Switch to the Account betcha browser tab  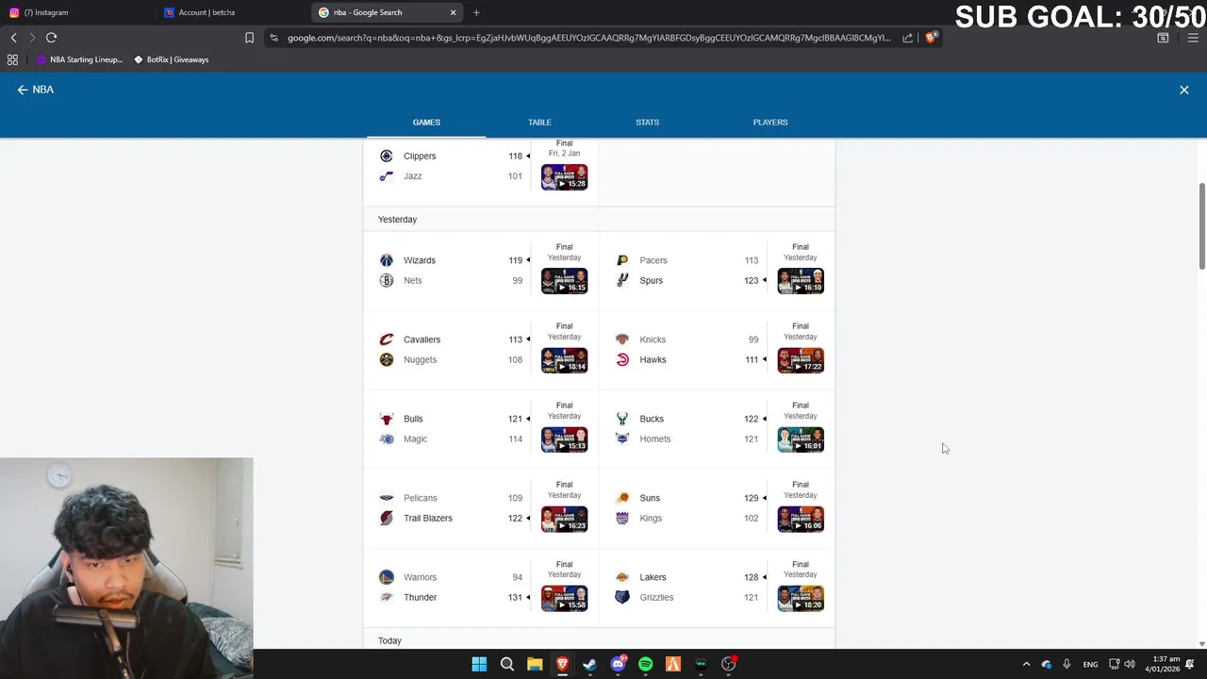pyautogui.click(x=231, y=12)
